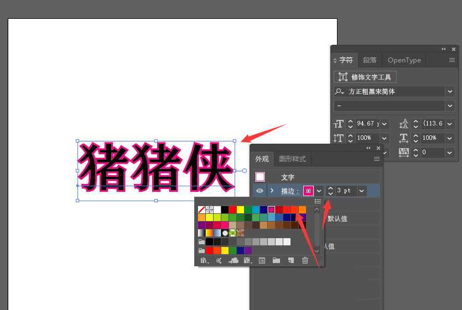Image resolution: width=462 pixels, height=310 pixels.
Task: Open the Character panel menu
Action: tap(452, 60)
